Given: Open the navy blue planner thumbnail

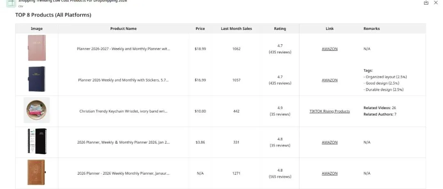Looking at the screenshot, I should pos(37,80).
